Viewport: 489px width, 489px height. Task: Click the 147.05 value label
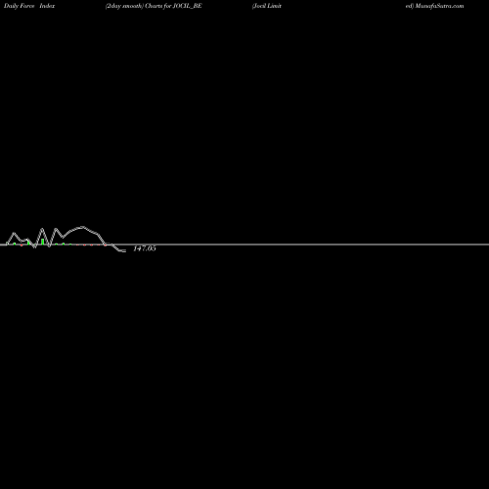click(145, 248)
